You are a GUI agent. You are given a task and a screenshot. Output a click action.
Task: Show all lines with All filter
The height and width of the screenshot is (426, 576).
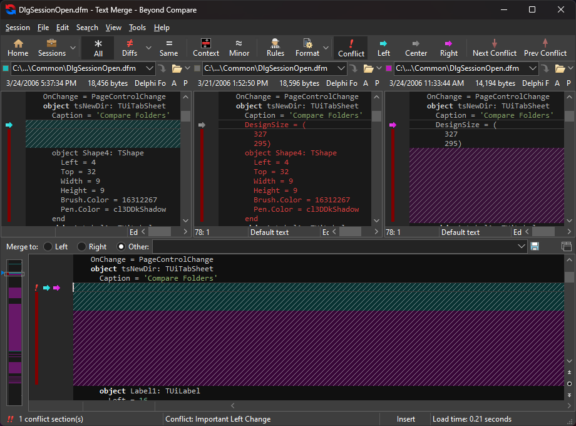click(x=98, y=48)
